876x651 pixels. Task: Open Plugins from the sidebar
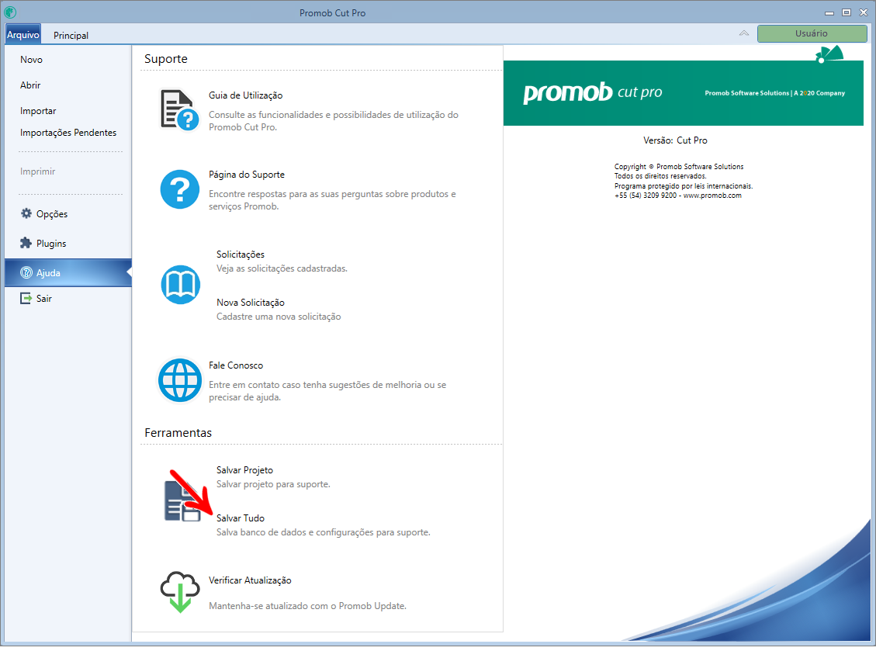(x=51, y=244)
